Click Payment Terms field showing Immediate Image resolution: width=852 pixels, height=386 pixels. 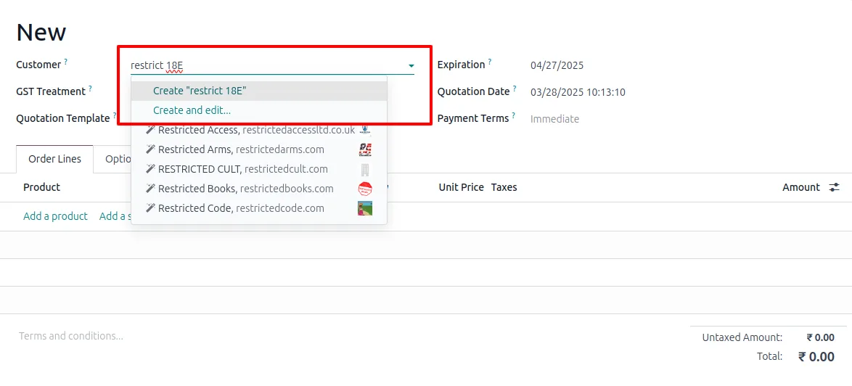tap(554, 119)
